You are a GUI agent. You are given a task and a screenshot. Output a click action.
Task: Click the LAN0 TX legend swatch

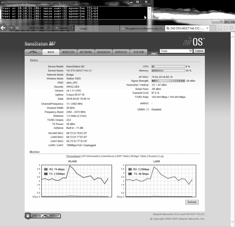(130, 174)
